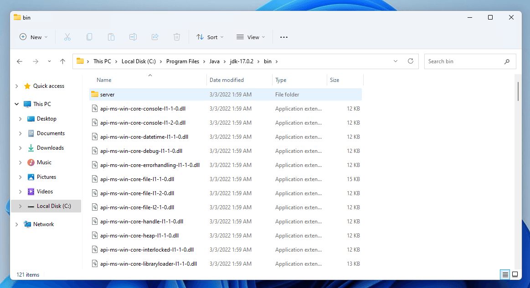Click the search magnifier icon
This screenshot has height=288, width=530.
[x=507, y=61]
